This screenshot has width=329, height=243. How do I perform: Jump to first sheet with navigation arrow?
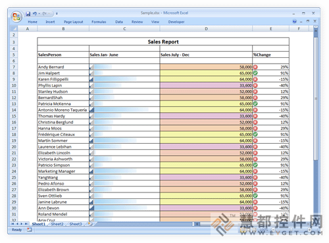tap(13, 224)
